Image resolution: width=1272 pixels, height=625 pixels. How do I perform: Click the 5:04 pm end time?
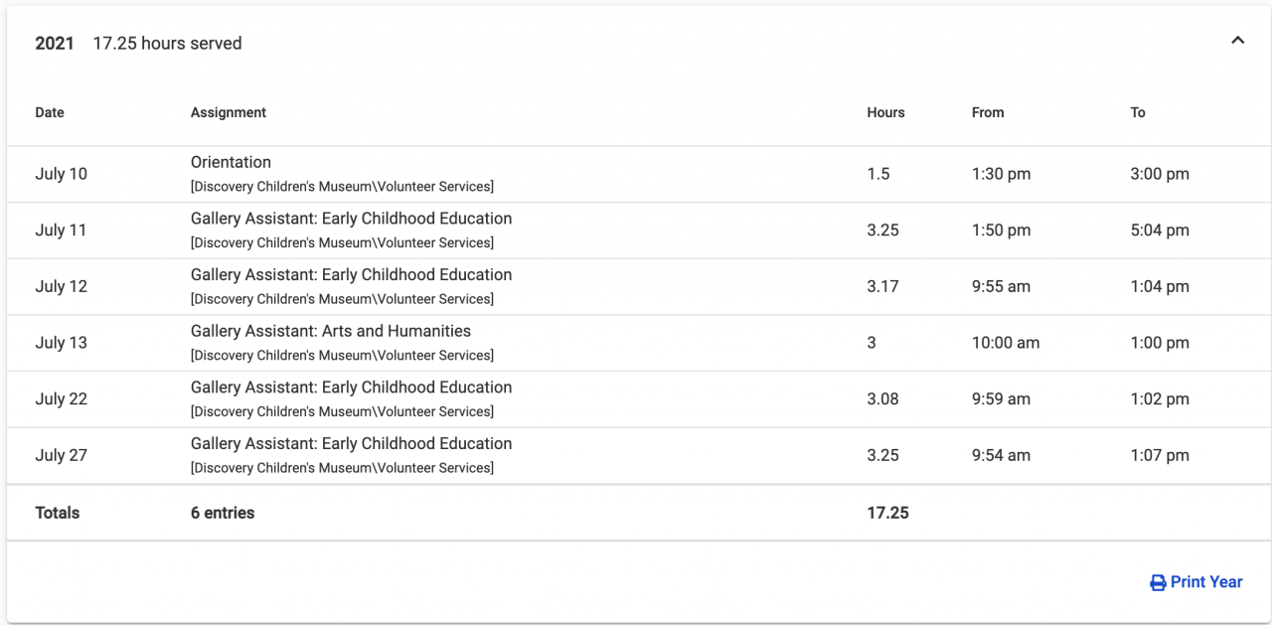1160,231
